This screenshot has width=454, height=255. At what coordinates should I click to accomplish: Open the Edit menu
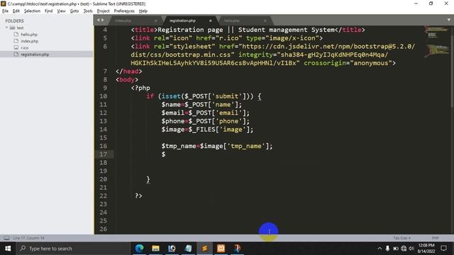tap(16, 11)
